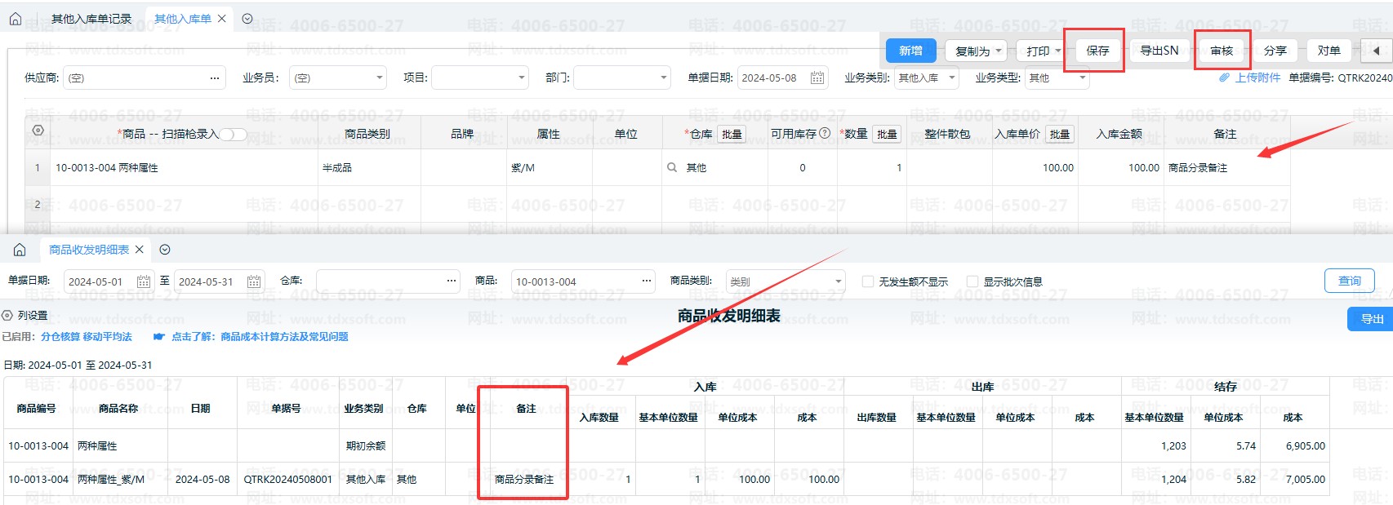Open the 商品类别 dropdown in report filters
The height and width of the screenshot is (505, 1393).
pos(838,281)
